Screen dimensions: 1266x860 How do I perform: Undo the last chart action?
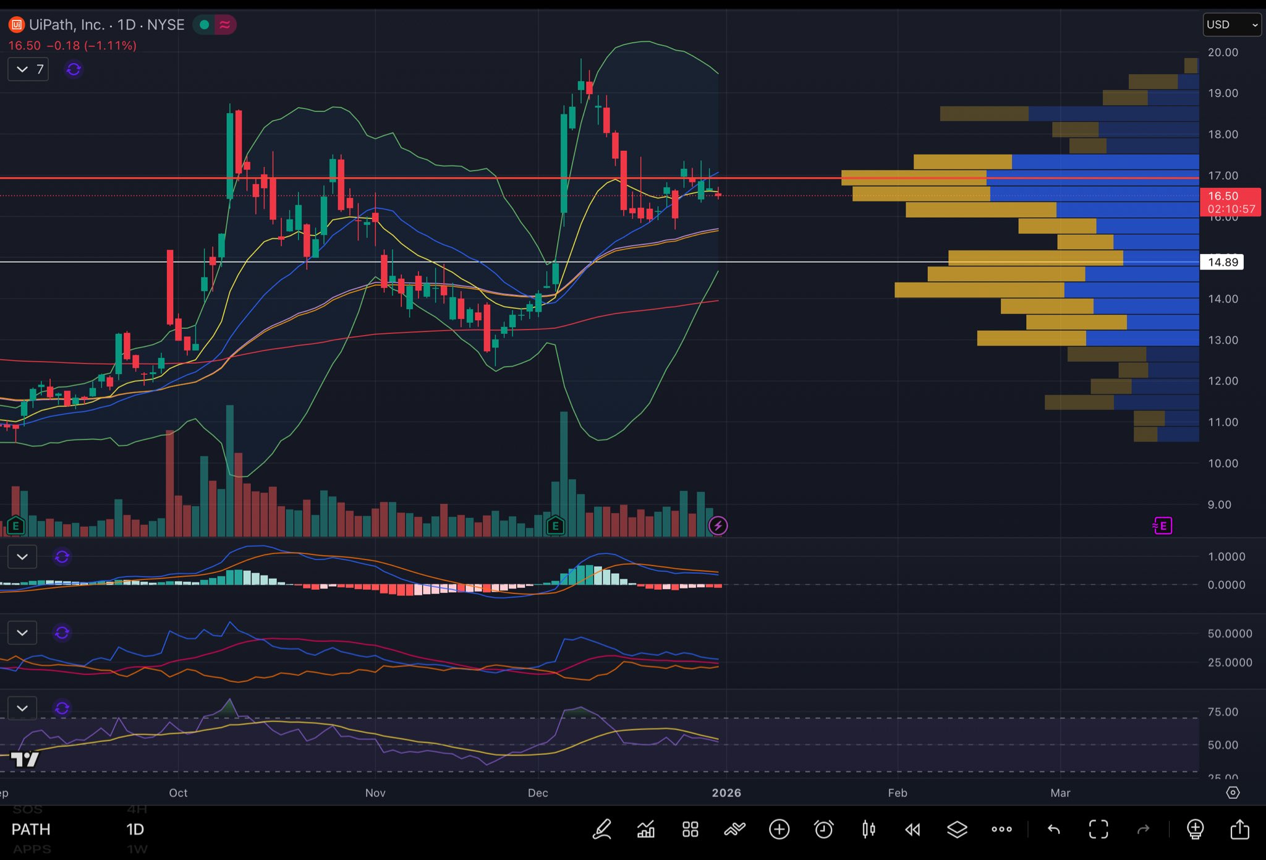click(1053, 829)
